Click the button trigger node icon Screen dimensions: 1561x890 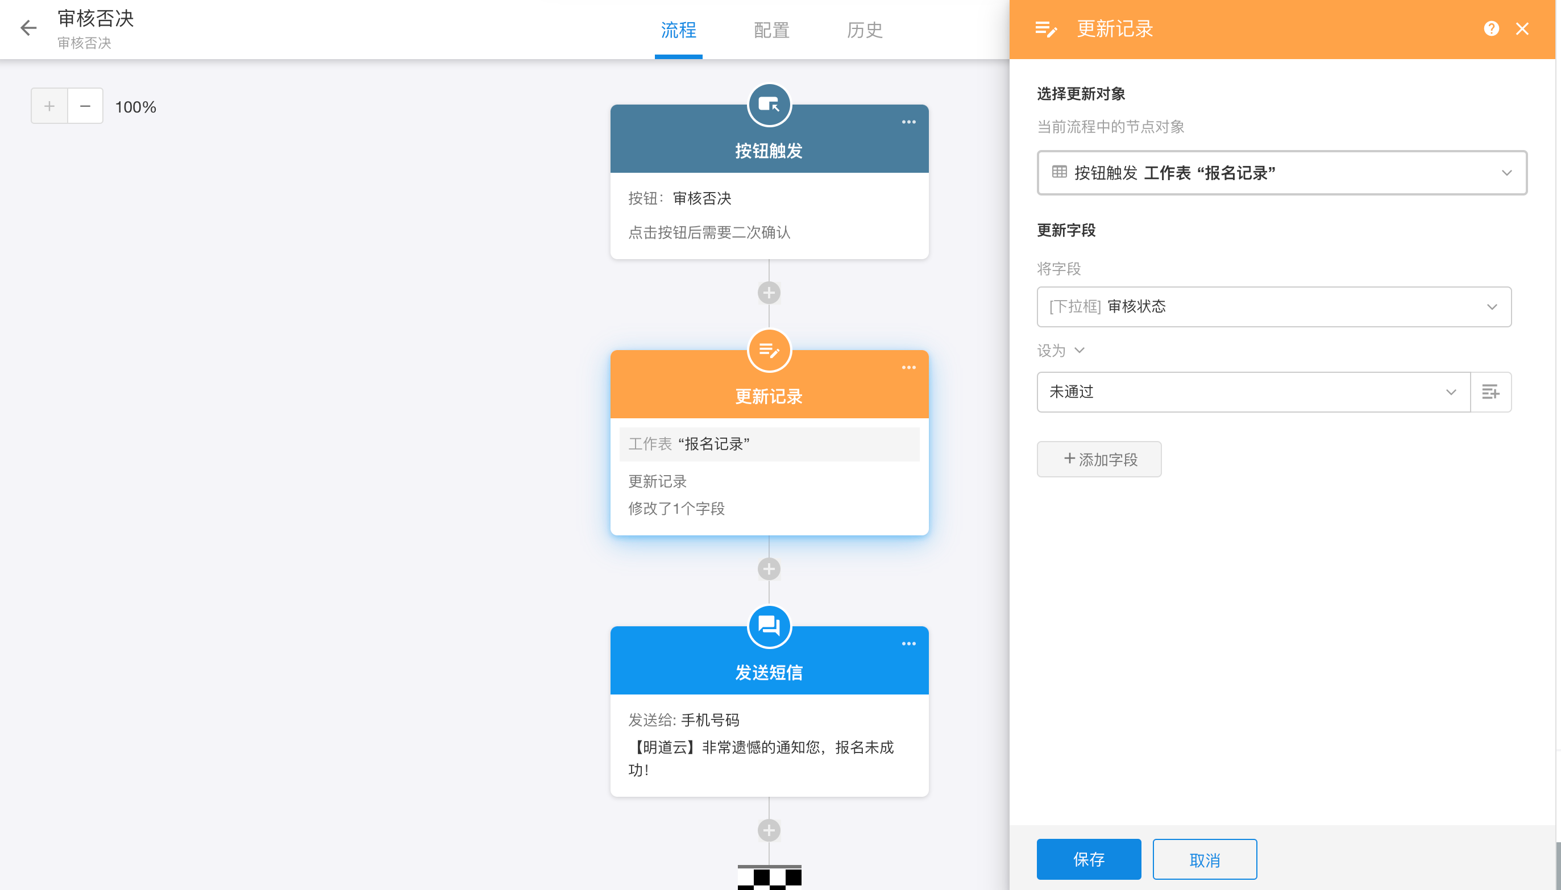point(769,105)
